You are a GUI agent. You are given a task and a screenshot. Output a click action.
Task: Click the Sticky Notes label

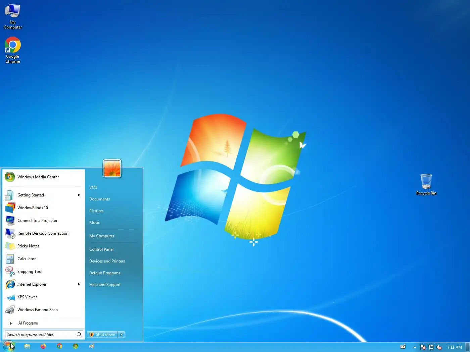pos(29,246)
